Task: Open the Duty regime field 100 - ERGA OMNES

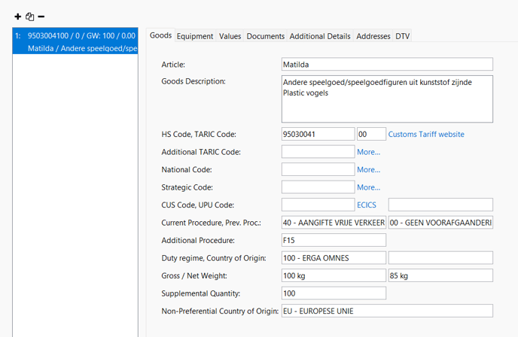Action: pos(334,258)
